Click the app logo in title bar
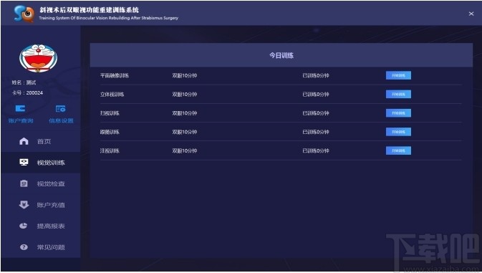482x273 pixels. [x=24, y=14]
